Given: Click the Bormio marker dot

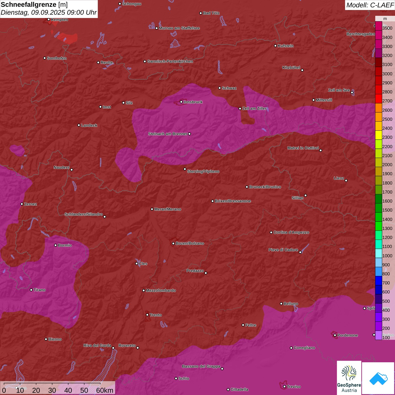Looking at the screenshot, I should 56,245.
